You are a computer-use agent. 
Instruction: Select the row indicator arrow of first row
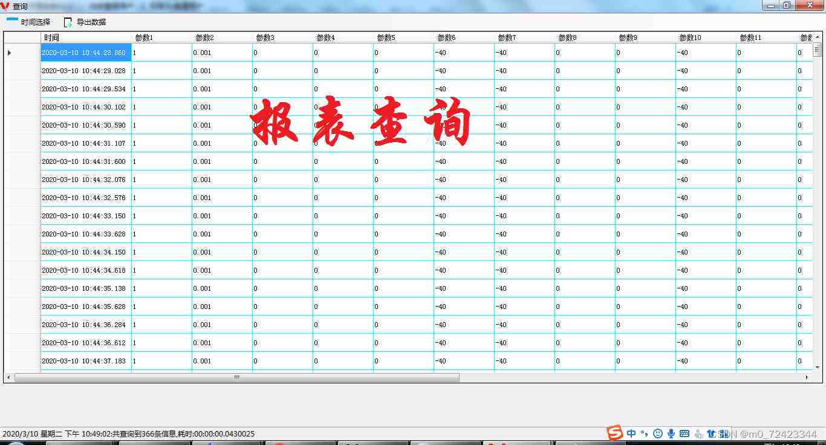(x=9, y=53)
